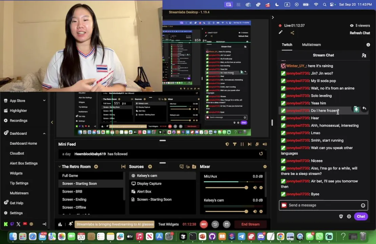Screen dimensions: 376x244
Task: Open chat shield moderation icon
Action: pos(341,217)
